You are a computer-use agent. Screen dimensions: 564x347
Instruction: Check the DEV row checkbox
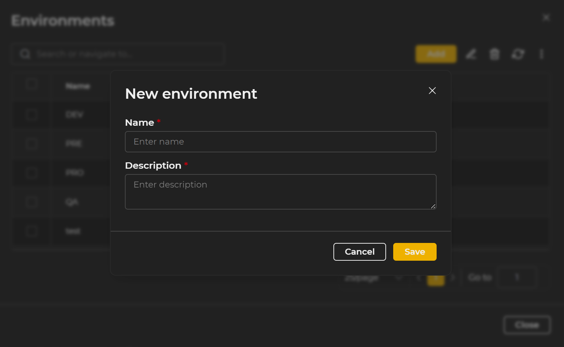32,115
